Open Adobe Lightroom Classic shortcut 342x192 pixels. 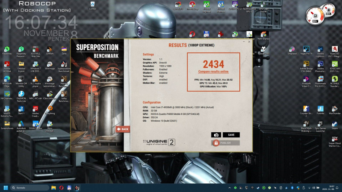320,52
